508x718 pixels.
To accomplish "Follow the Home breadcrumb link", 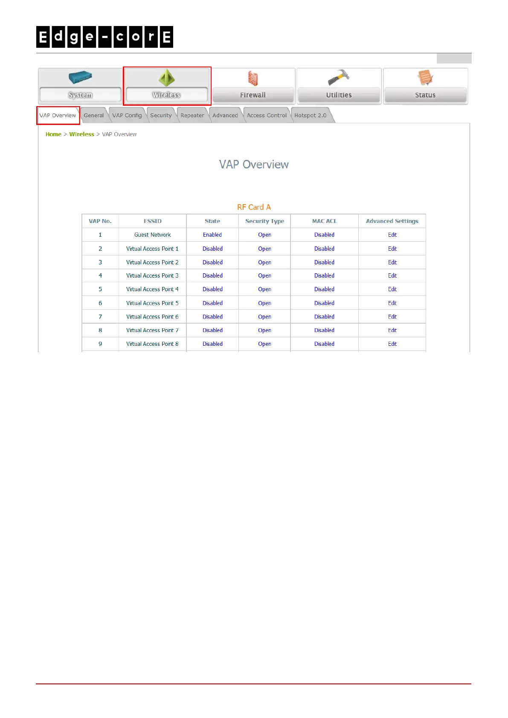I will click(x=53, y=134).
